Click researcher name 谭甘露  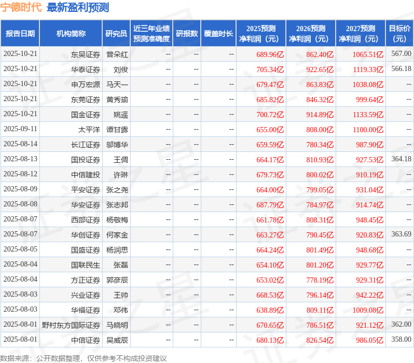[117, 130]
